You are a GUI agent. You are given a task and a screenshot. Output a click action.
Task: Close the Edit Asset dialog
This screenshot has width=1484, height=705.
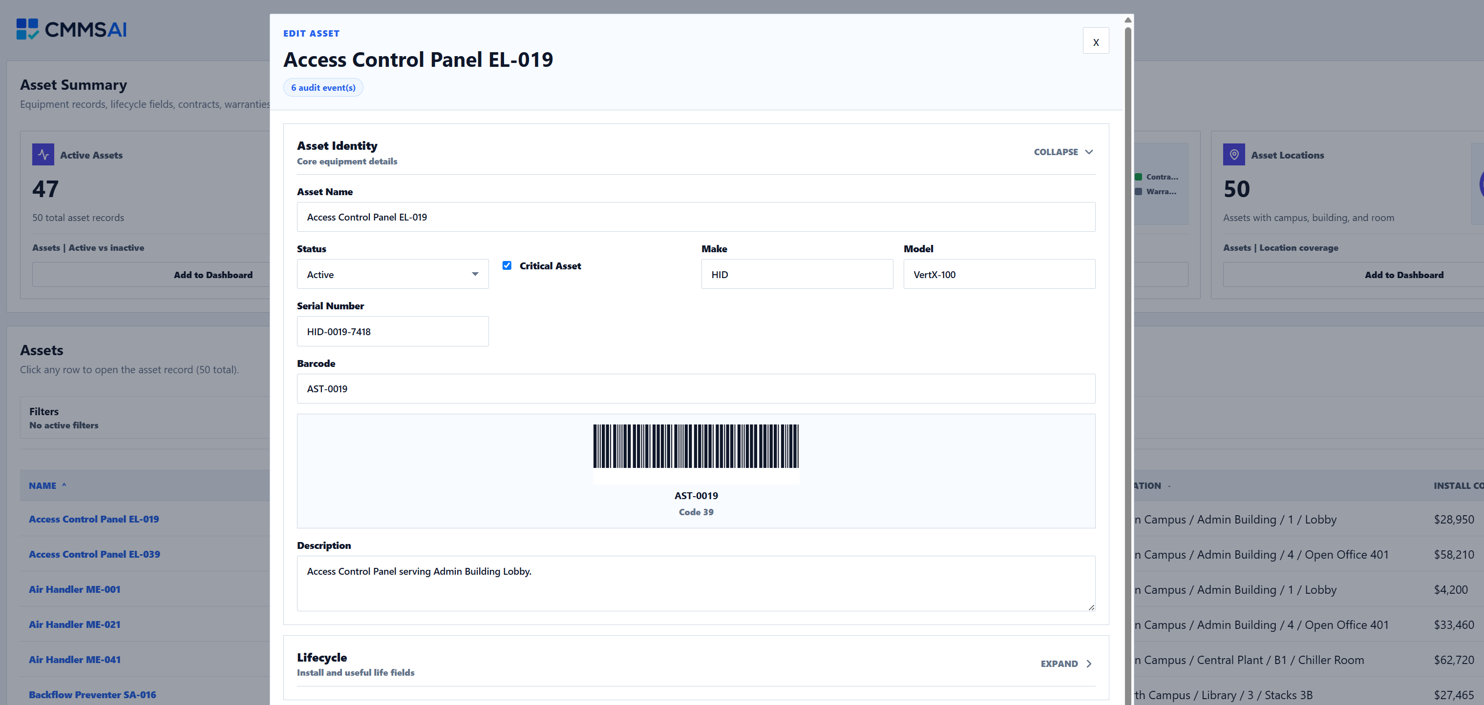(x=1096, y=41)
